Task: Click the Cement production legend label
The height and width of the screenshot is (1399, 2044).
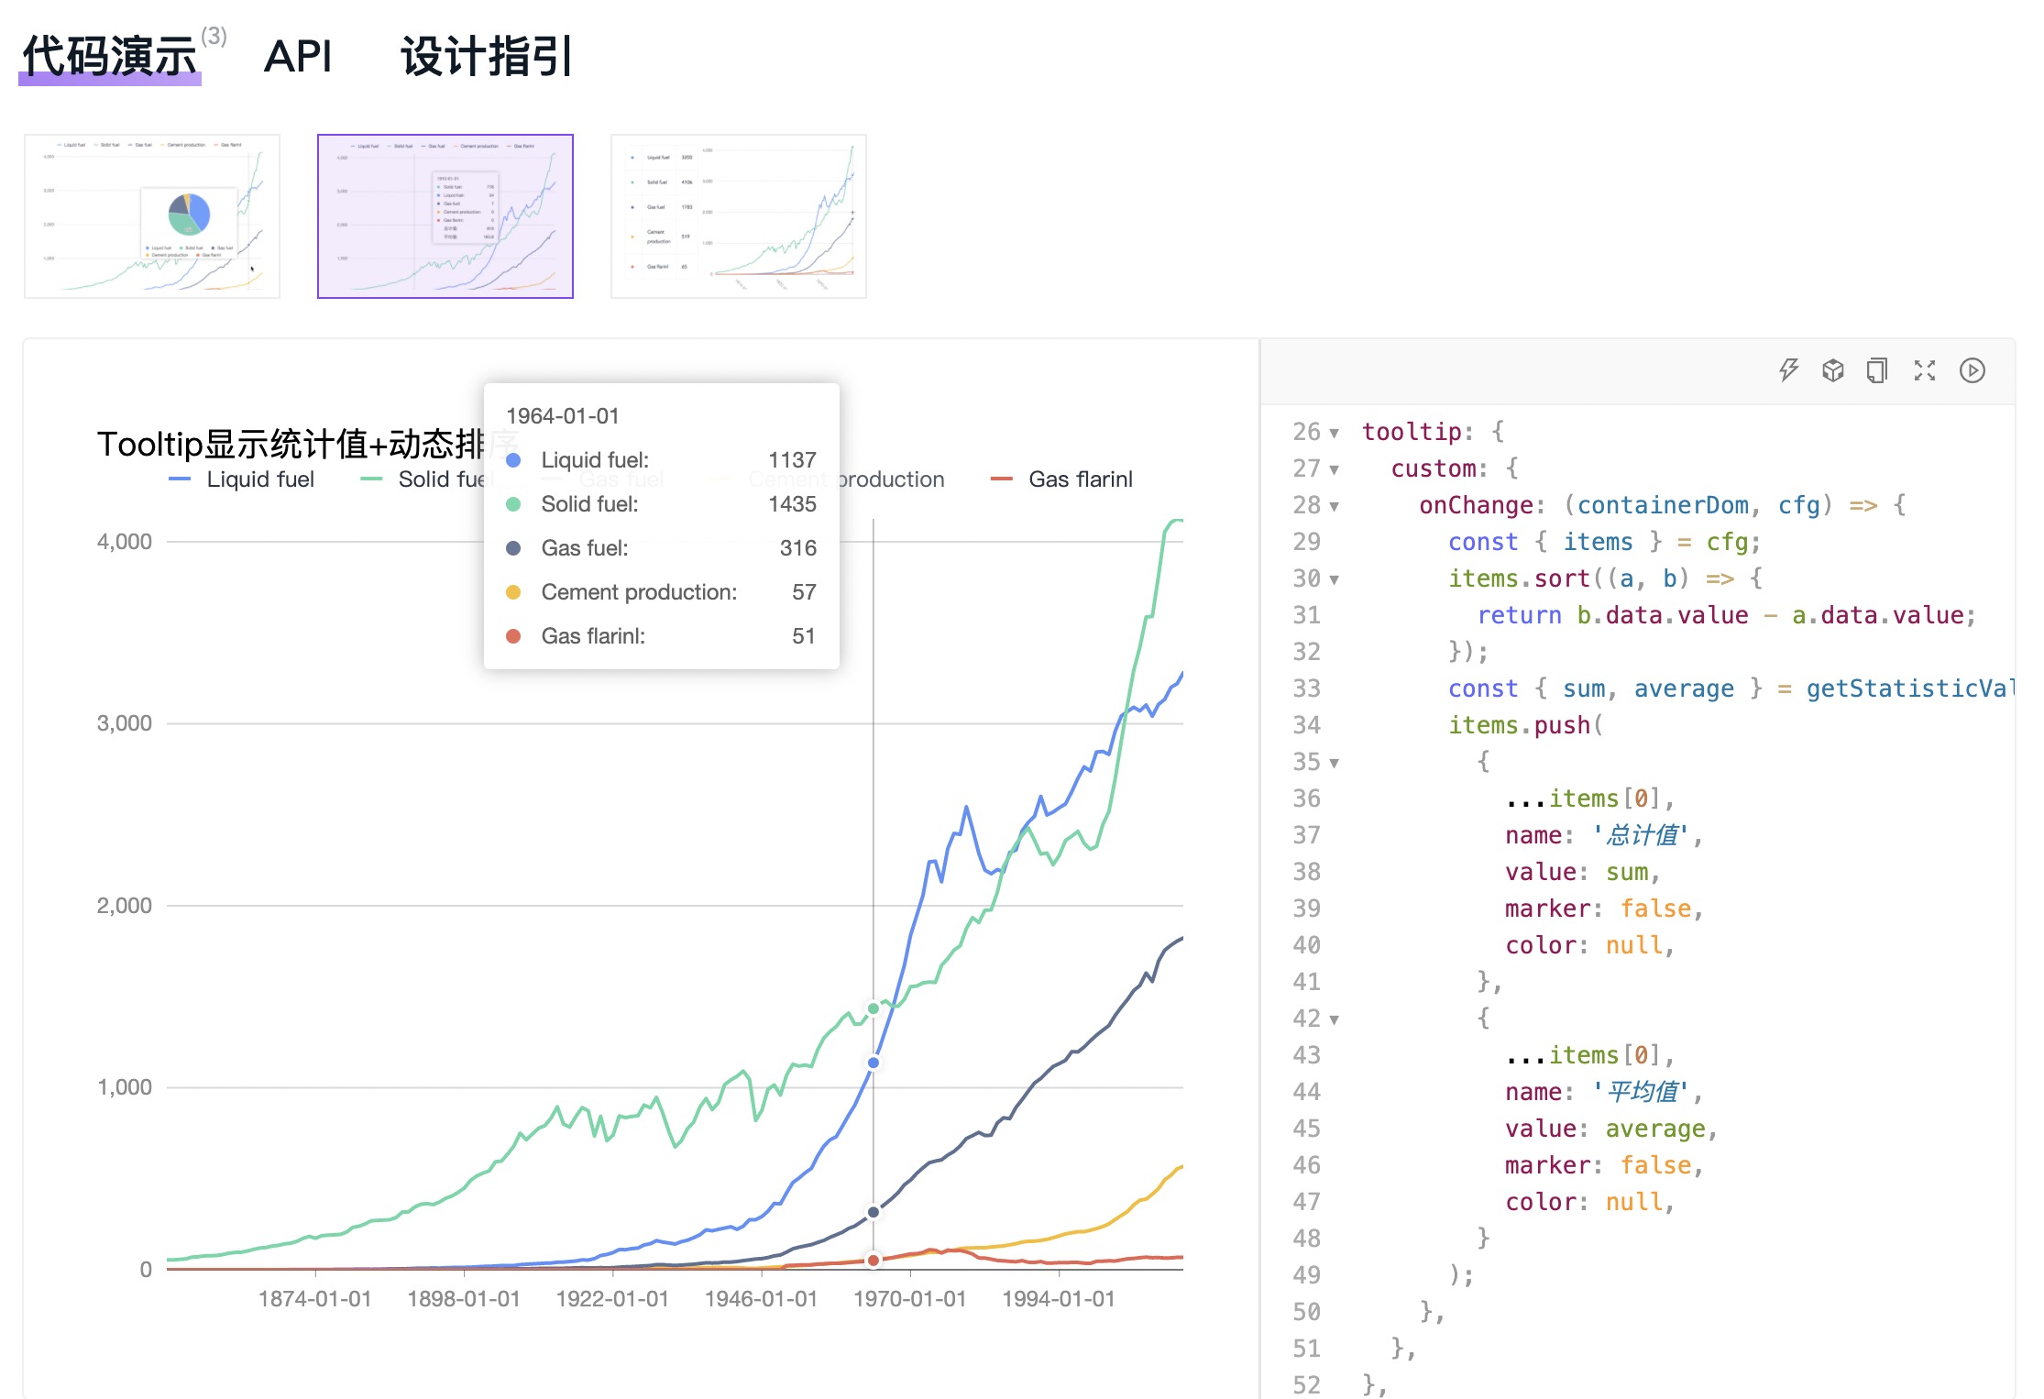Action: pos(845,479)
